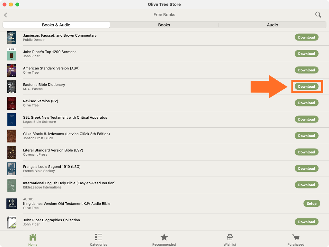Screen dimensions: 329x247
Task: Go to Home in bottom bar
Action: point(33,240)
